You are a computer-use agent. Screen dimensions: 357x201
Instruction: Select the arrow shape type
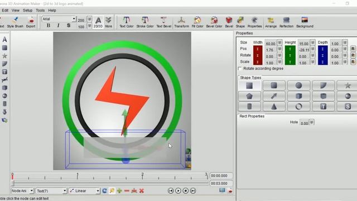pyautogui.click(x=274, y=96)
